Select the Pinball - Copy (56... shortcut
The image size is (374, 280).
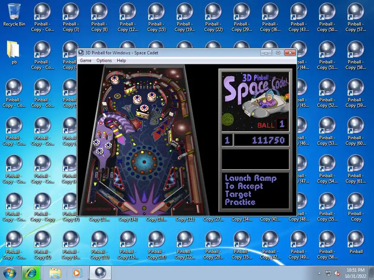[327, 245]
